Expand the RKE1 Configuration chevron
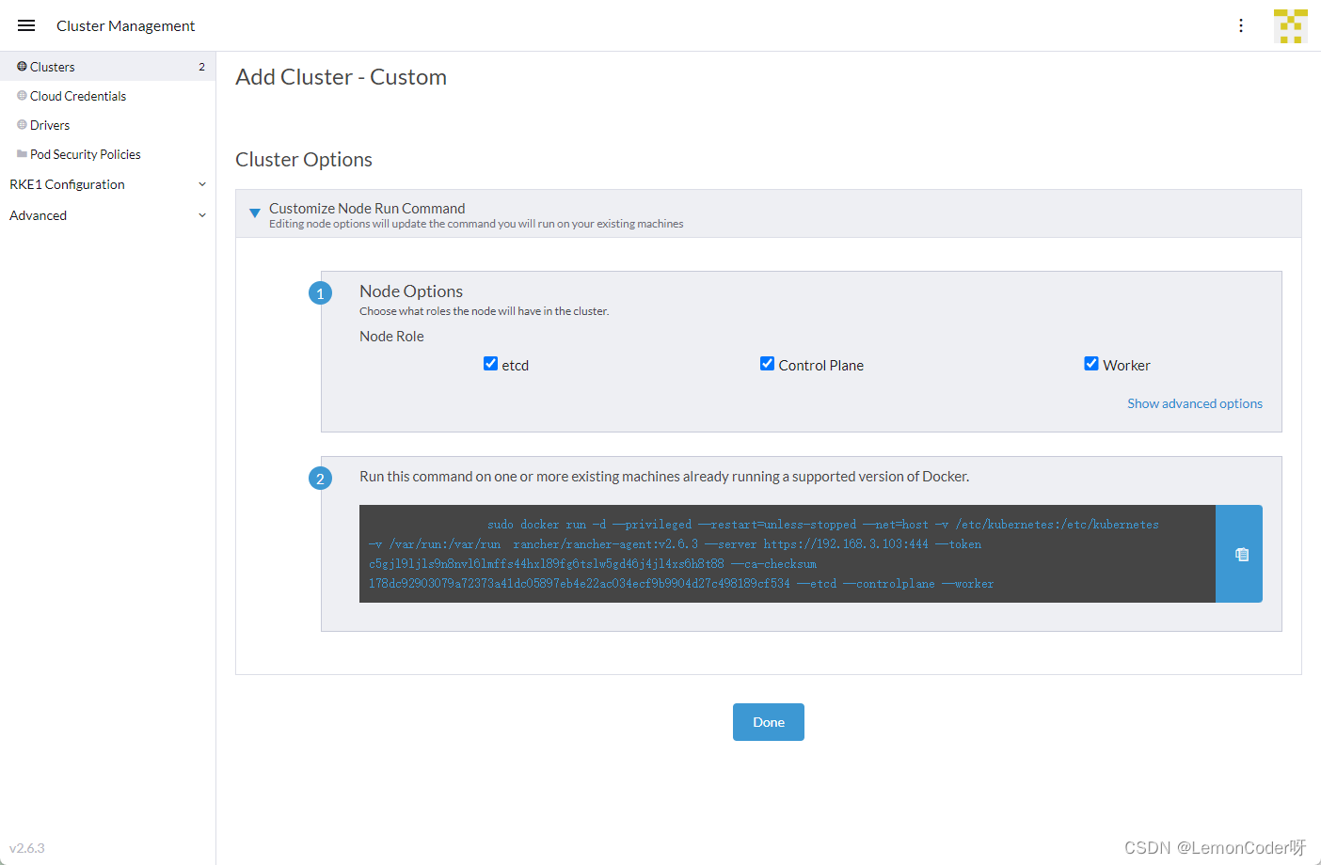Viewport: 1321px width, 865px height. click(x=202, y=184)
